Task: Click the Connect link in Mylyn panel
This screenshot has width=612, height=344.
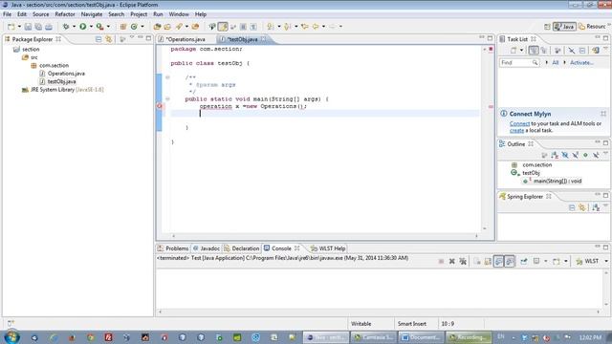Action: (x=519, y=123)
